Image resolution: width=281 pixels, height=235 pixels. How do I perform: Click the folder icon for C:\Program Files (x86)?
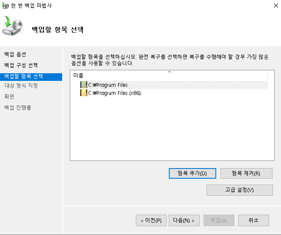(x=84, y=93)
